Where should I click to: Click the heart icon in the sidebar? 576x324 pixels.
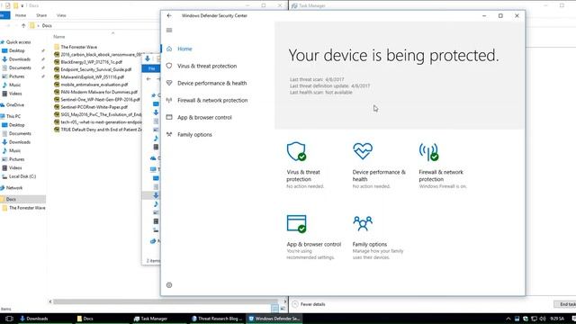coord(169,83)
